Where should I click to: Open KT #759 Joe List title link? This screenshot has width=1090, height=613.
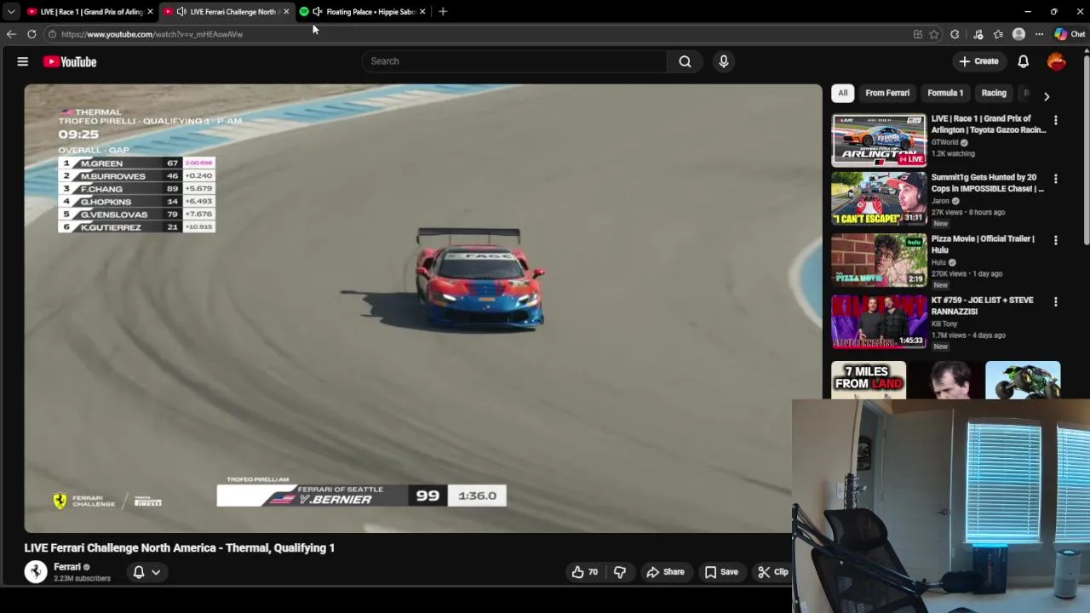click(983, 306)
